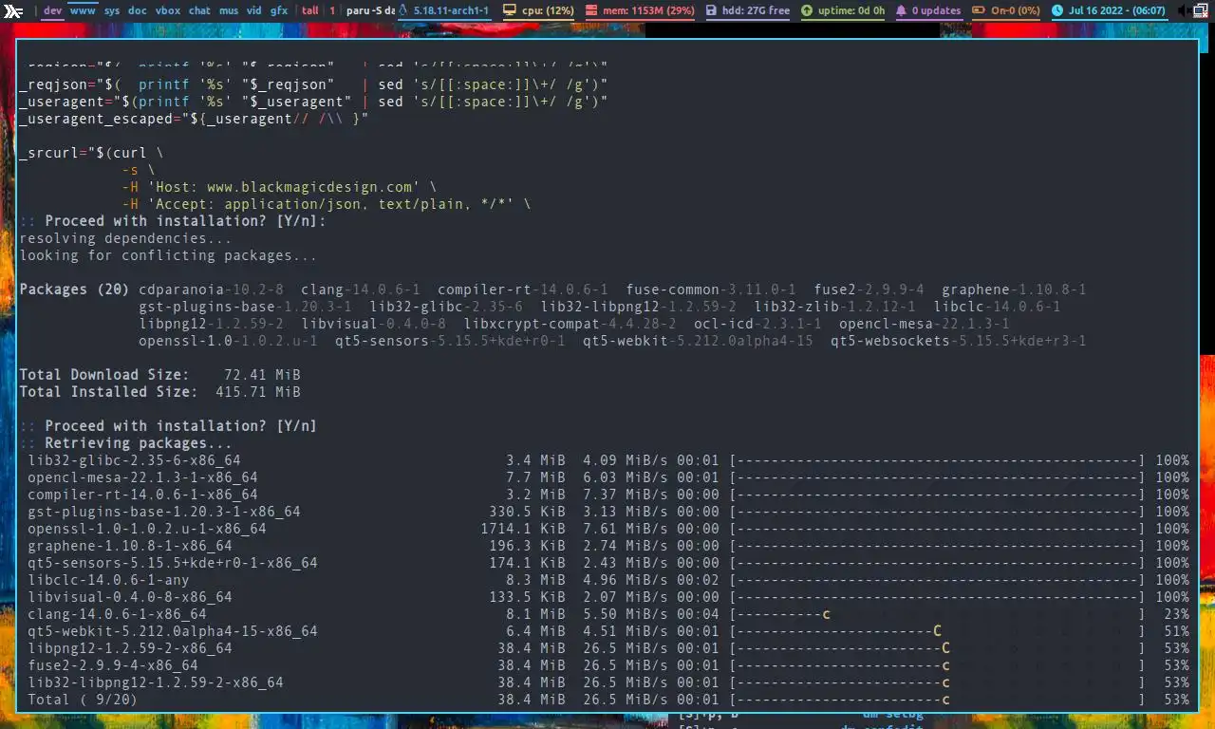Click the battery icon
The image size is (1215, 729).
[978, 10]
